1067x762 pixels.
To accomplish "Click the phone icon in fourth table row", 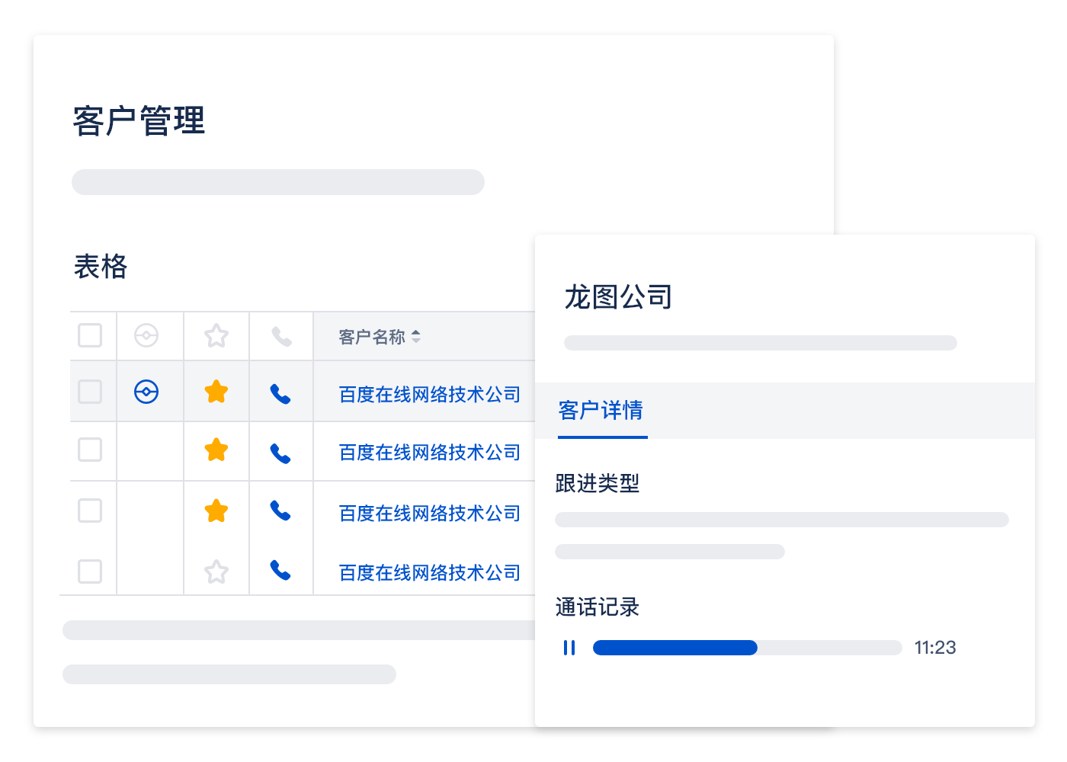I will pyautogui.click(x=280, y=571).
